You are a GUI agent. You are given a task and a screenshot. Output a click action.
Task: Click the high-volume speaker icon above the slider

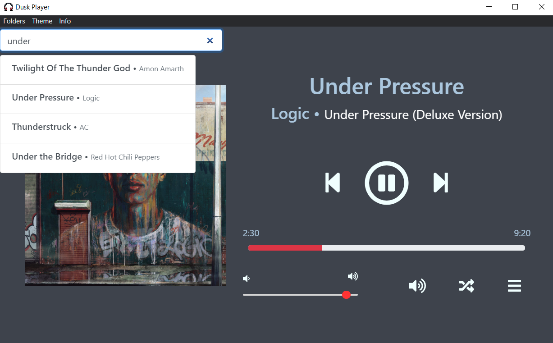point(353,276)
